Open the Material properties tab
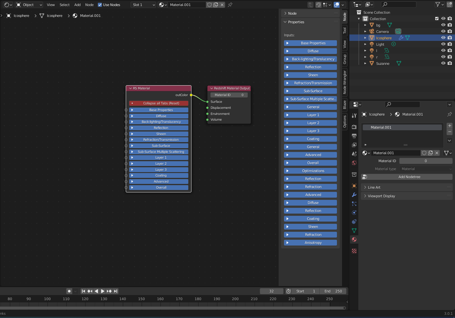This screenshot has height=318, width=455. 354,239
